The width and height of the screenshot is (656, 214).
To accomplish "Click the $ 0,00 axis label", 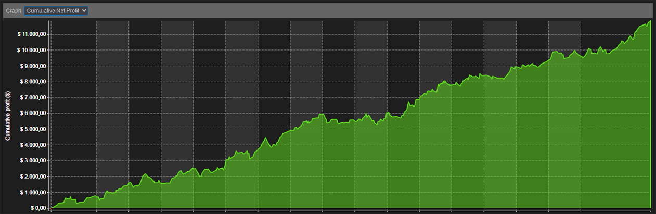I will tap(38, 208).
